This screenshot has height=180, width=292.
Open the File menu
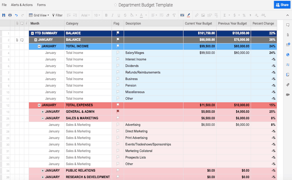pyautogui.click(x=4, y=5)
